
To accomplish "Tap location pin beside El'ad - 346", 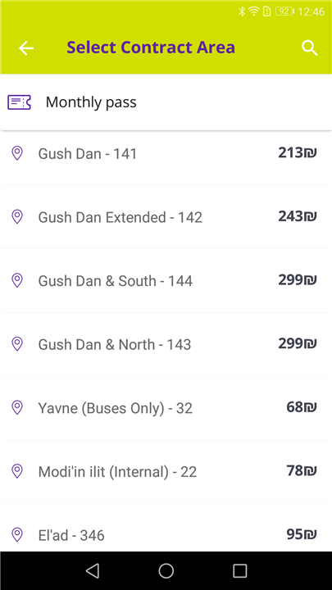I will pos(17,534).
